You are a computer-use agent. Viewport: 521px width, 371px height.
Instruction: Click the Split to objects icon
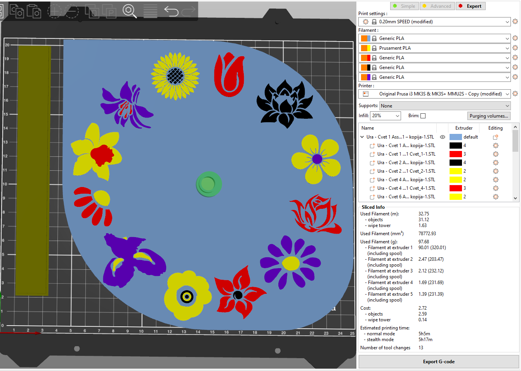pos(92,11)
